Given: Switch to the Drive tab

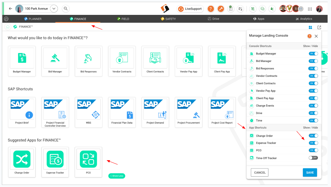Looking at the screenshot, I should [213, 19].
